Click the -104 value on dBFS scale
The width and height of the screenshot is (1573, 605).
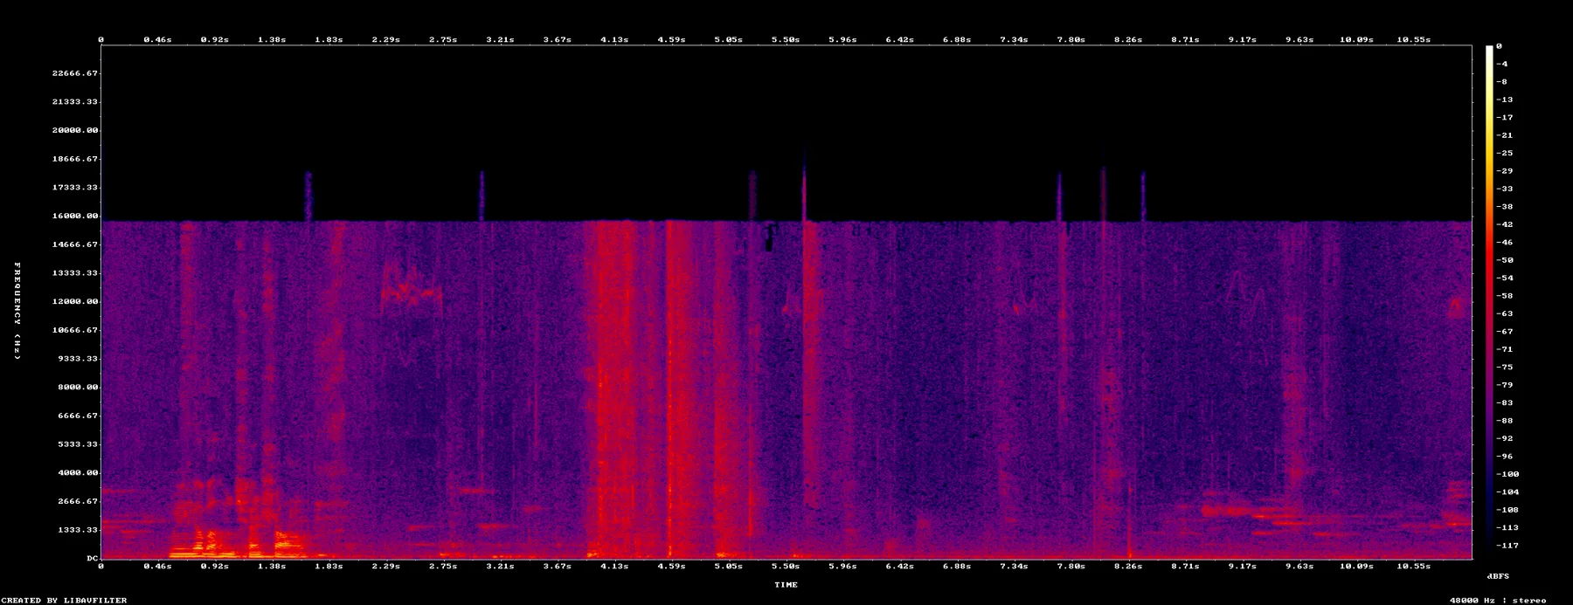1507,492
